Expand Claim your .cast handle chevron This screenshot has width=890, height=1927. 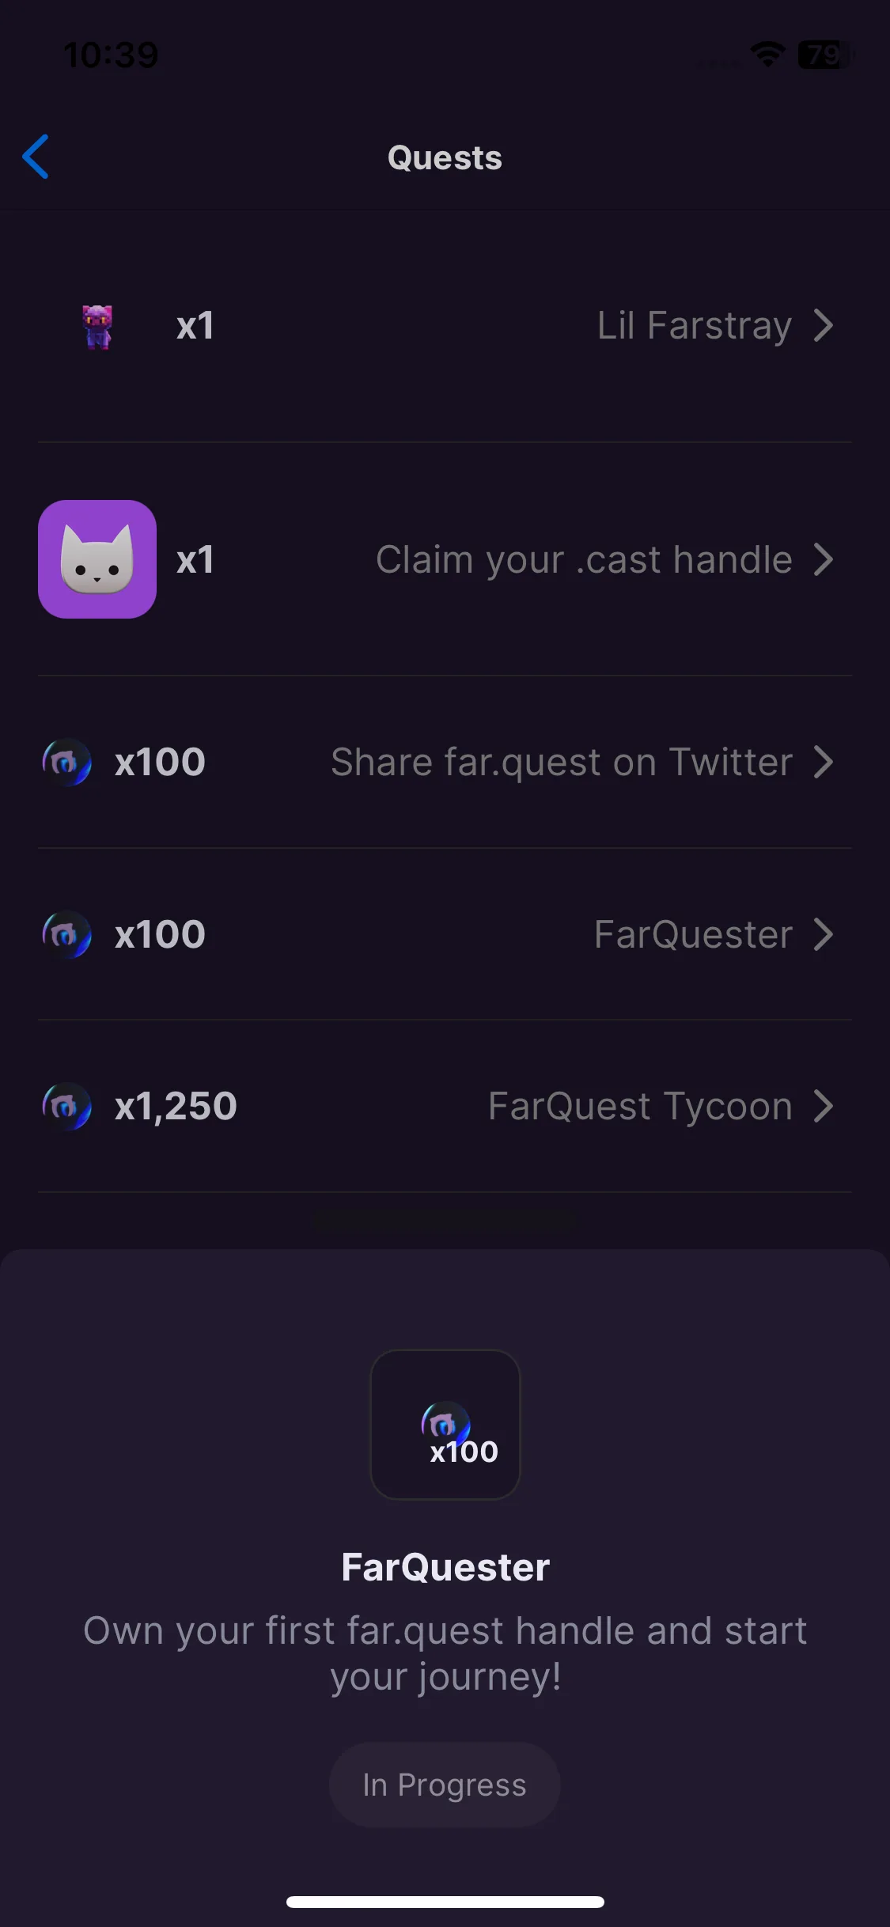pos(824,559)
